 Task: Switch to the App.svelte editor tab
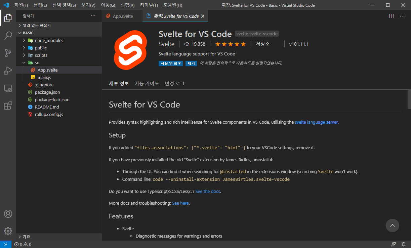[x=122, y=16]
